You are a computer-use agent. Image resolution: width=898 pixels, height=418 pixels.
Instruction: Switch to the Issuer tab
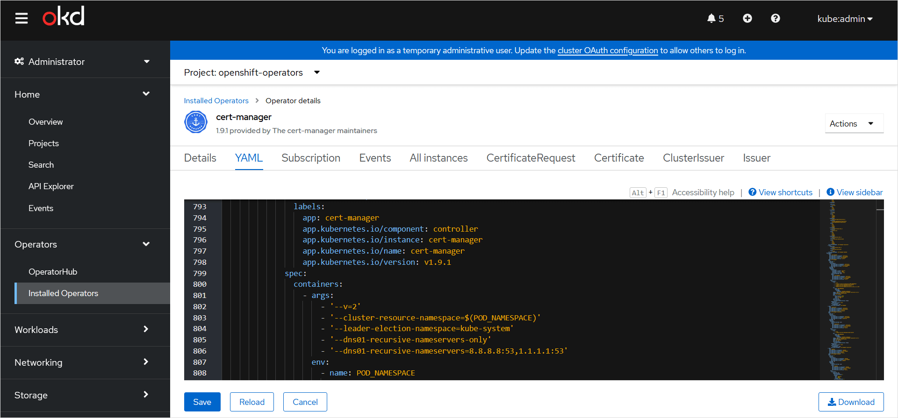pos(756,158)
